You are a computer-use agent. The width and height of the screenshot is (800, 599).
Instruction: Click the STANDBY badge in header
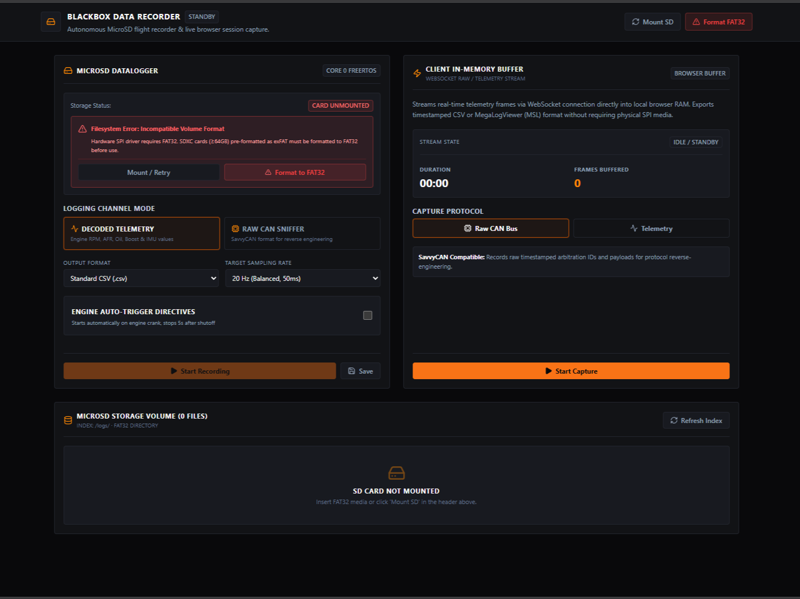[201, 17]
